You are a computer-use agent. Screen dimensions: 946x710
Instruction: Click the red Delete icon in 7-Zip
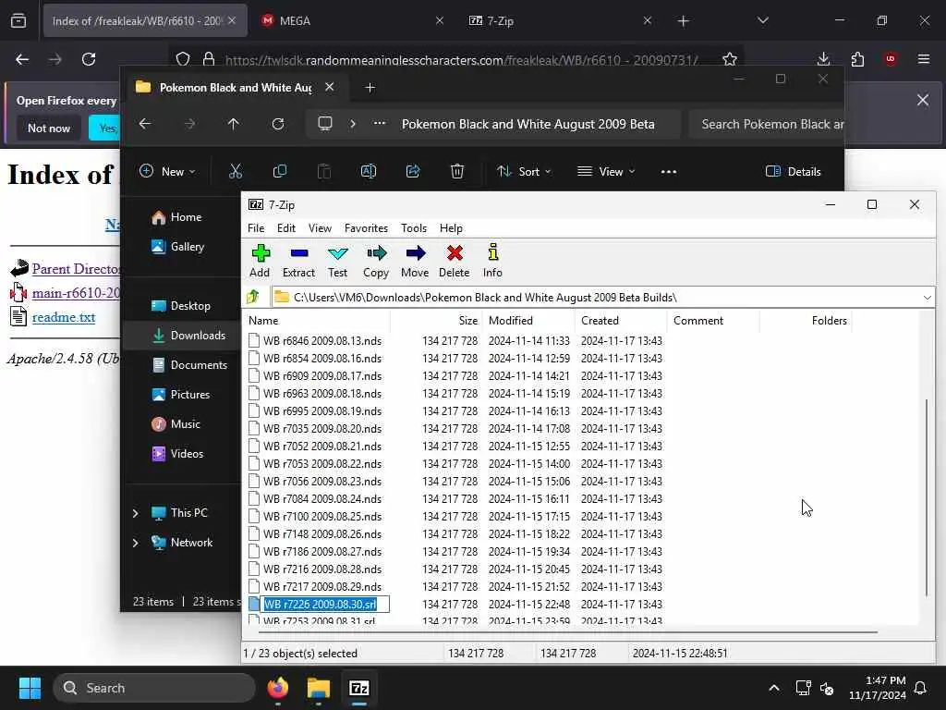(x=455, y=261)
